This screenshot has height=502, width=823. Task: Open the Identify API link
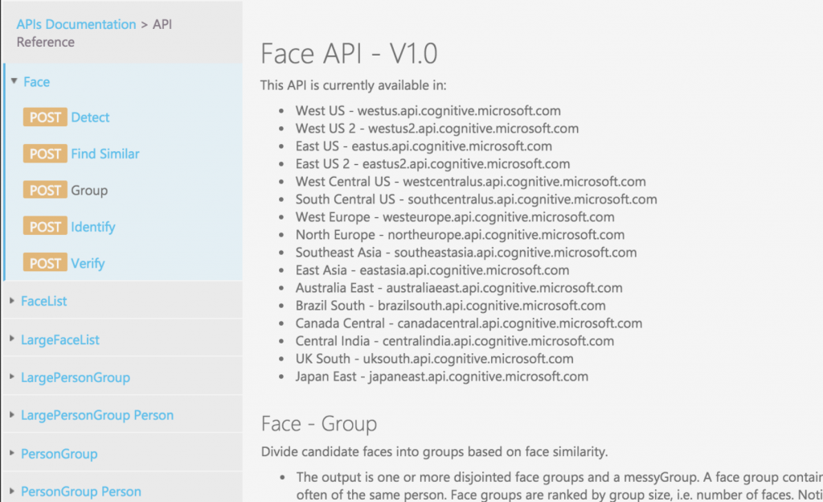pos(93,227)
